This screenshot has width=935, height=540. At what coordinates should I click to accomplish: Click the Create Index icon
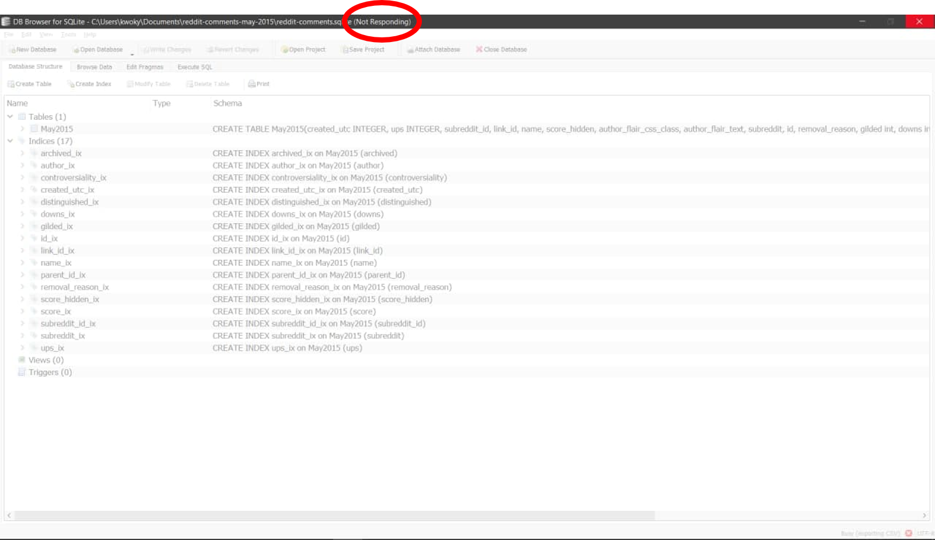pyautogui.click(x=71, y=84)
